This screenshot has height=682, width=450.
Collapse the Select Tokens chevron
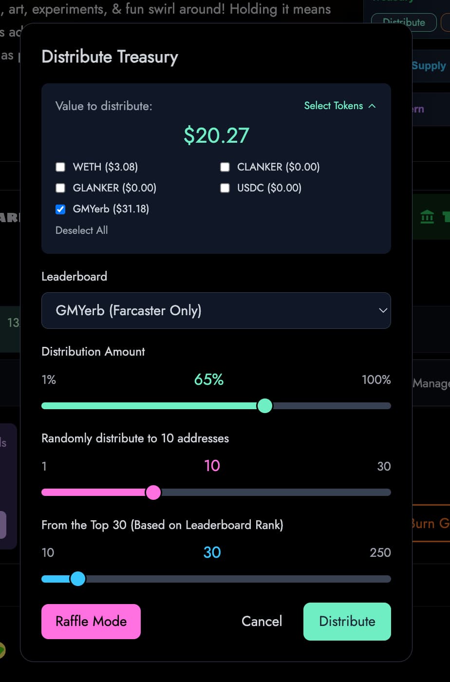(x=372, y=106)
